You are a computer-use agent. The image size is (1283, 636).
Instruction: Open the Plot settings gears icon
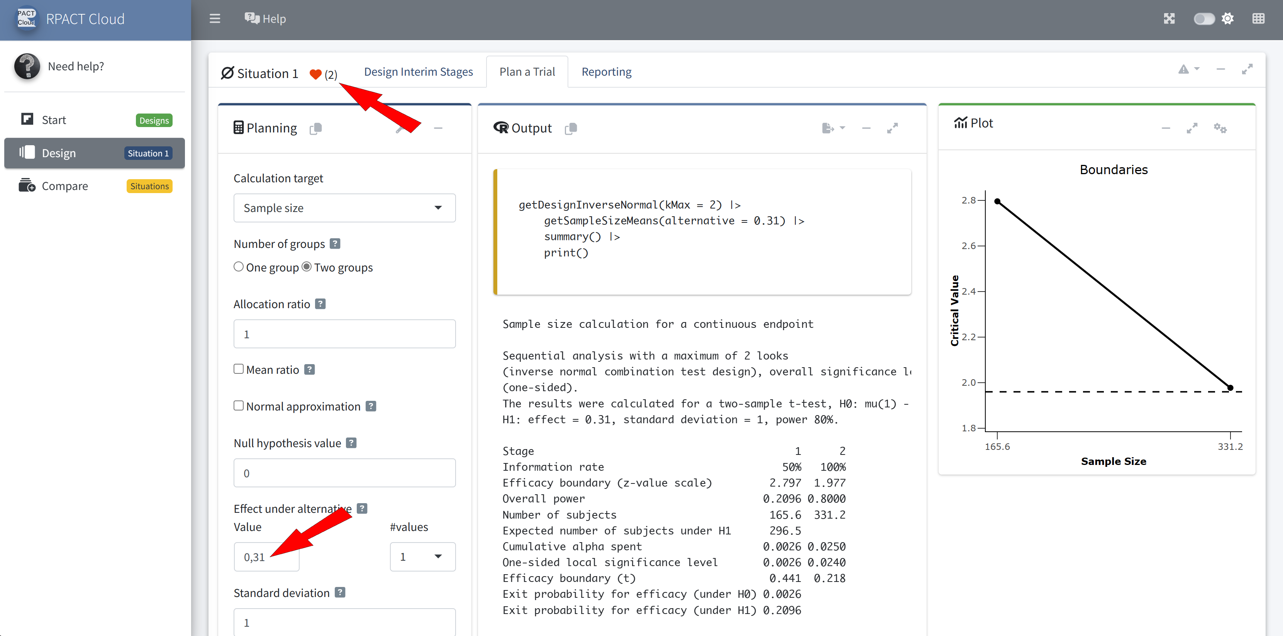[x=1220, y=128]
